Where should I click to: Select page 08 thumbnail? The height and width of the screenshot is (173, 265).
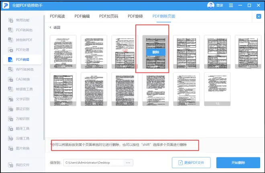pyautogui.click(x=63, y=89)
